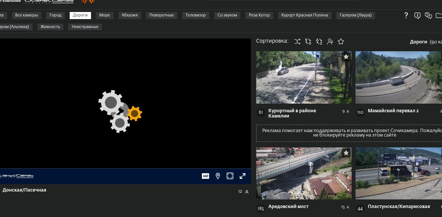Click camera number 185 badge
This screenshot has width=442, height=217.
[x=261, y=208]
